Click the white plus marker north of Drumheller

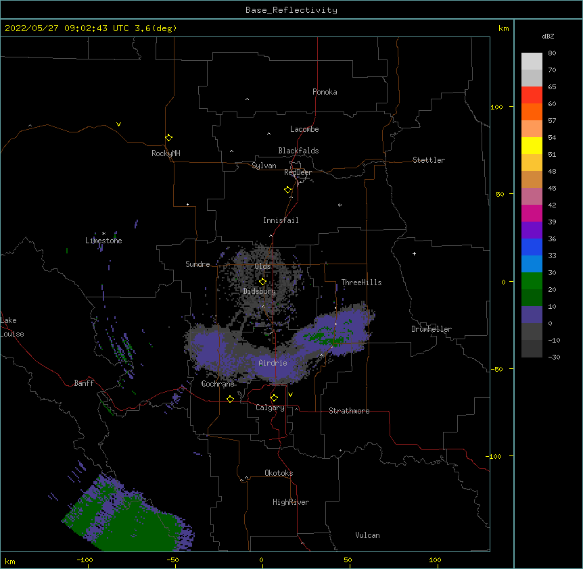pyautogui.click(x=414, y=253)
